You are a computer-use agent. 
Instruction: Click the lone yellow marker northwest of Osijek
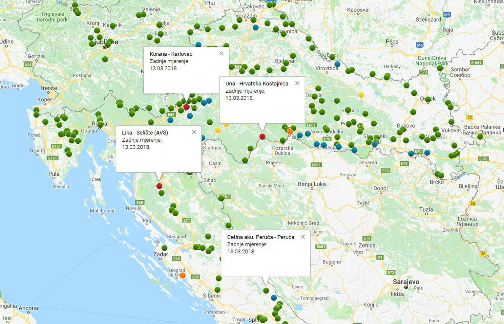point(361,95)
